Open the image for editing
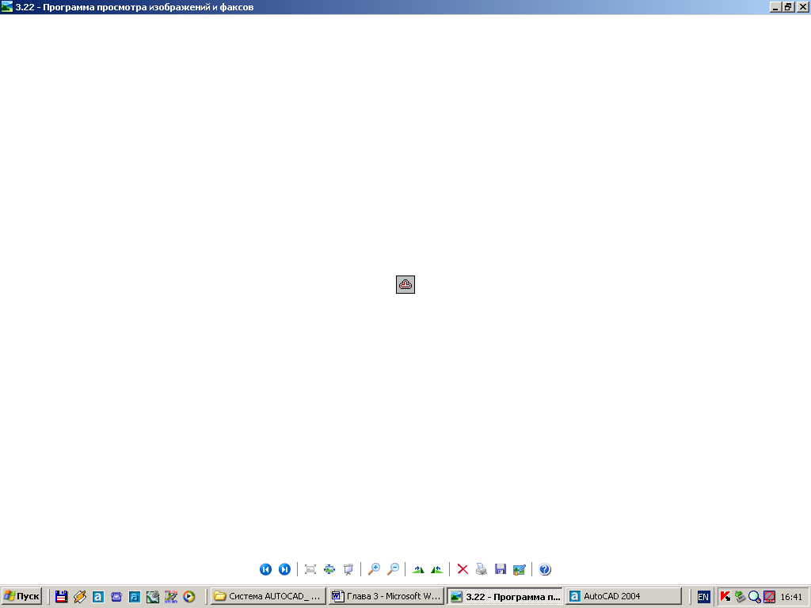 [x=520, y=569]
